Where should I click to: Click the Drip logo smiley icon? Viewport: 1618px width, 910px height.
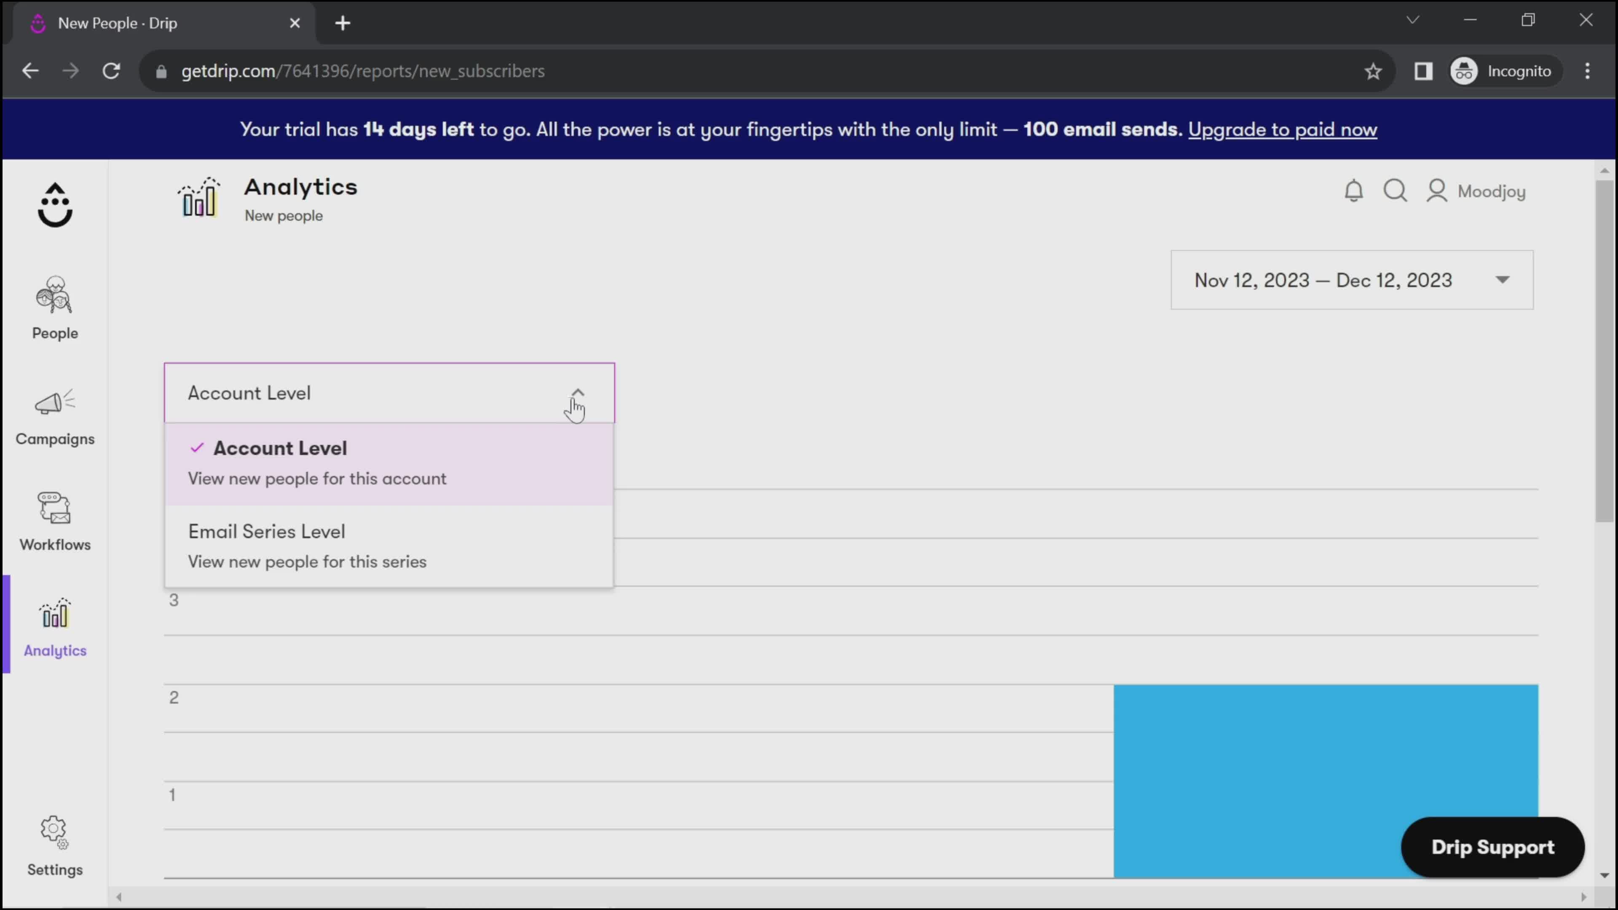[x=54, y=204]
